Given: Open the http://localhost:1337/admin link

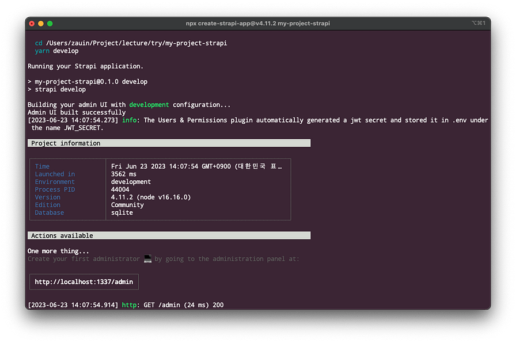Looking at the screenshot, I should 84,282.
